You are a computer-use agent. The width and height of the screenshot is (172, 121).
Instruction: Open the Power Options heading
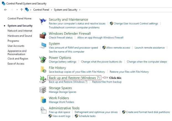[x=60, y=58]
